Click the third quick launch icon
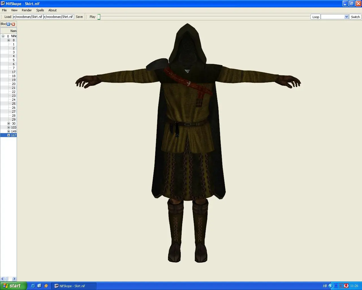This screenshot has width=362, height=290. (x=46, y=286)
